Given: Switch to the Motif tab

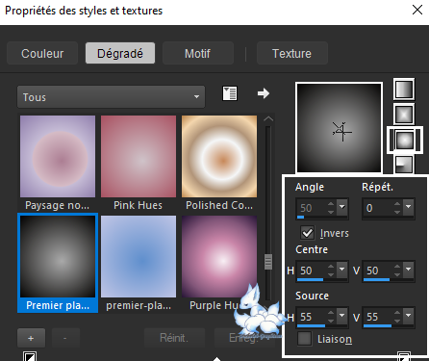Looking at the screenshot, I should (x=198, y=53).
